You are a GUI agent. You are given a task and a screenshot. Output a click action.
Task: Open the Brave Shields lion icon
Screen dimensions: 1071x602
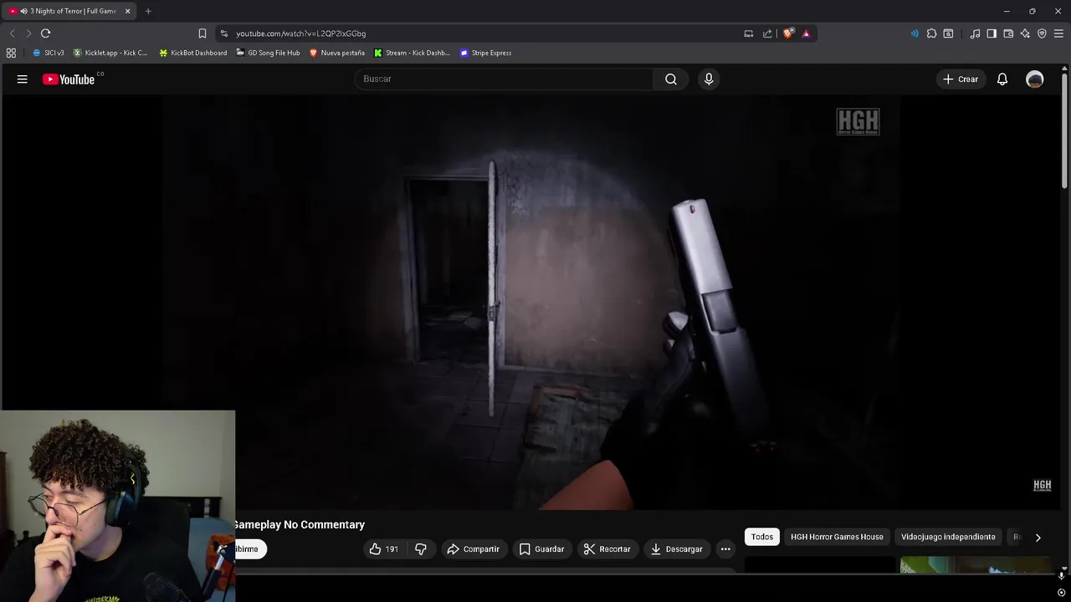788,33
